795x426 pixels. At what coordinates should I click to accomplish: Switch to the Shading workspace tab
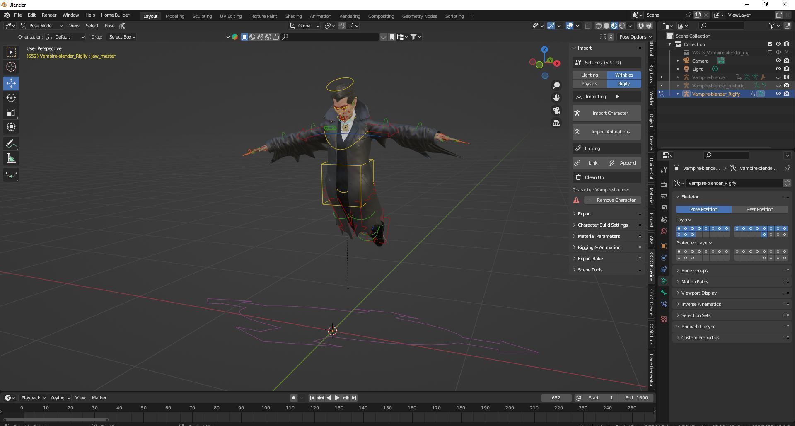point(293,16)
